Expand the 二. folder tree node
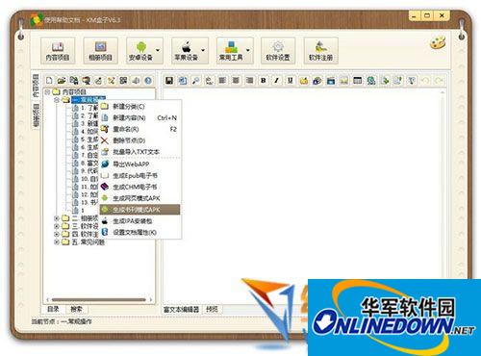The width and height of the screenshot is (481, 356). pyautogui.click(x=57, y=218)
